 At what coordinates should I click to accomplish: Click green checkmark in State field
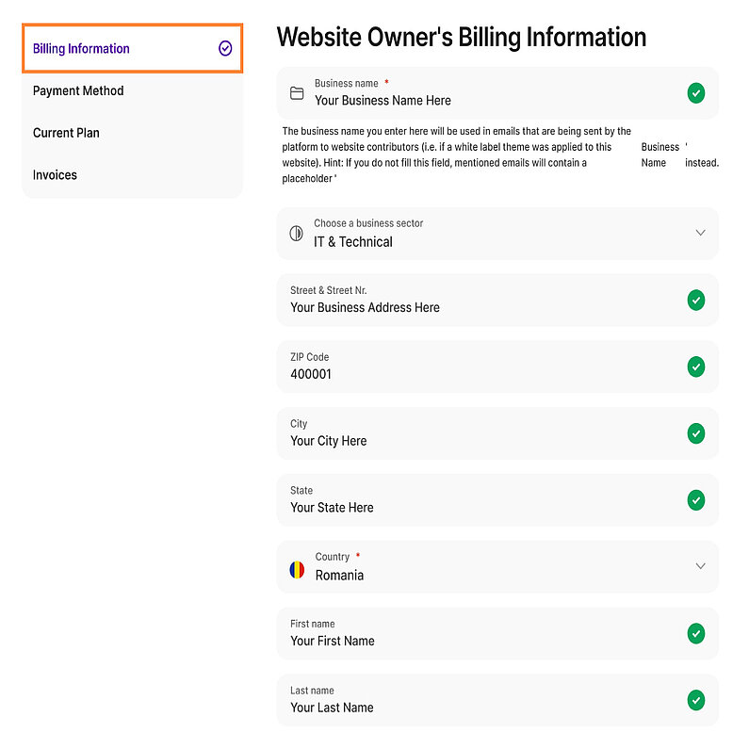(695, 500)
